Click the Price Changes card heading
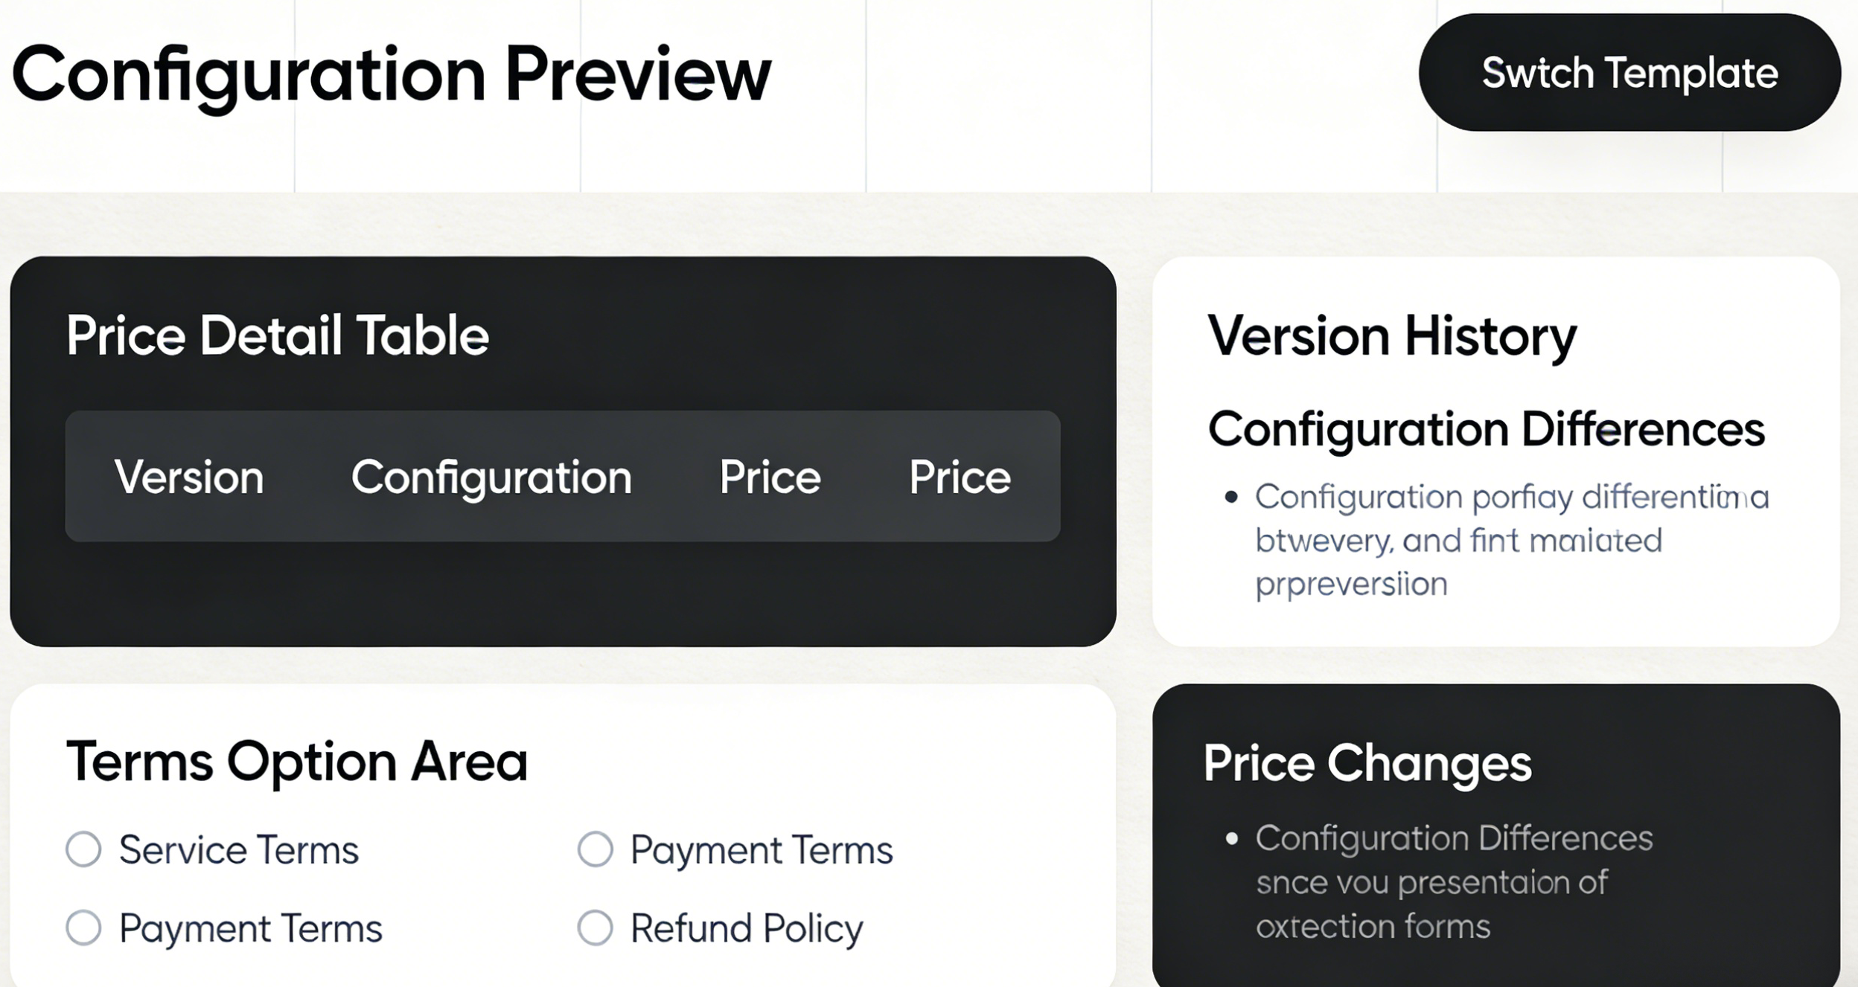This screenshot has height=987, width=1858. (1367, 763)
